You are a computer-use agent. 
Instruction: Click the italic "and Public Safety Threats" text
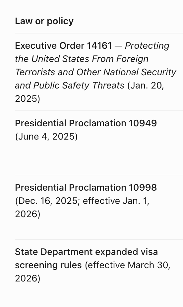(x=70, y=85)
